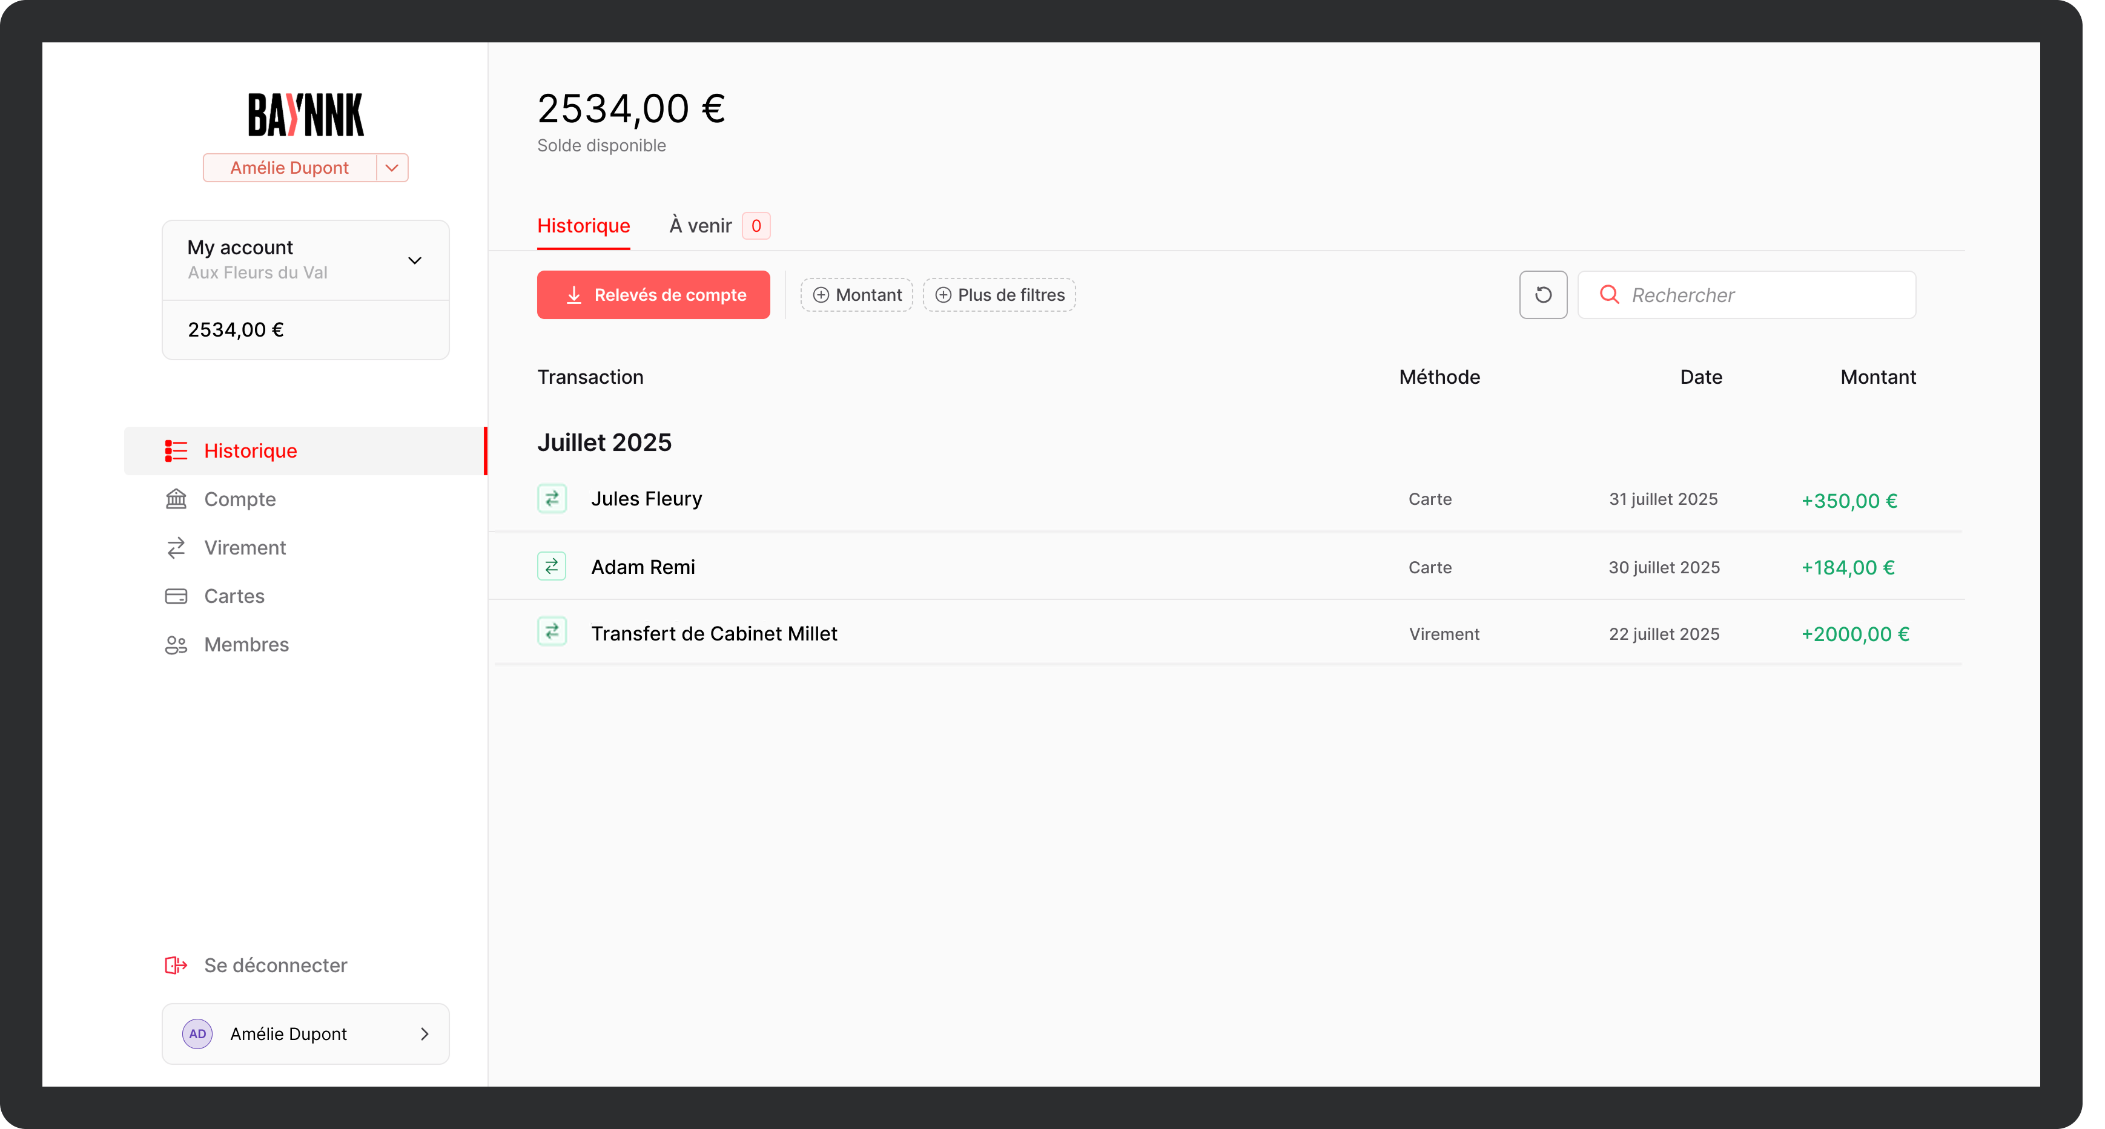This screenshot has height=1129, width=2105.
Task: Click the Montant column header
Action: click(1878, 377)
